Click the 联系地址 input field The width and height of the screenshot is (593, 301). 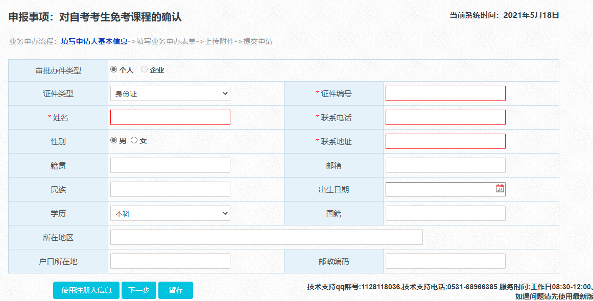tap(445, 141)
